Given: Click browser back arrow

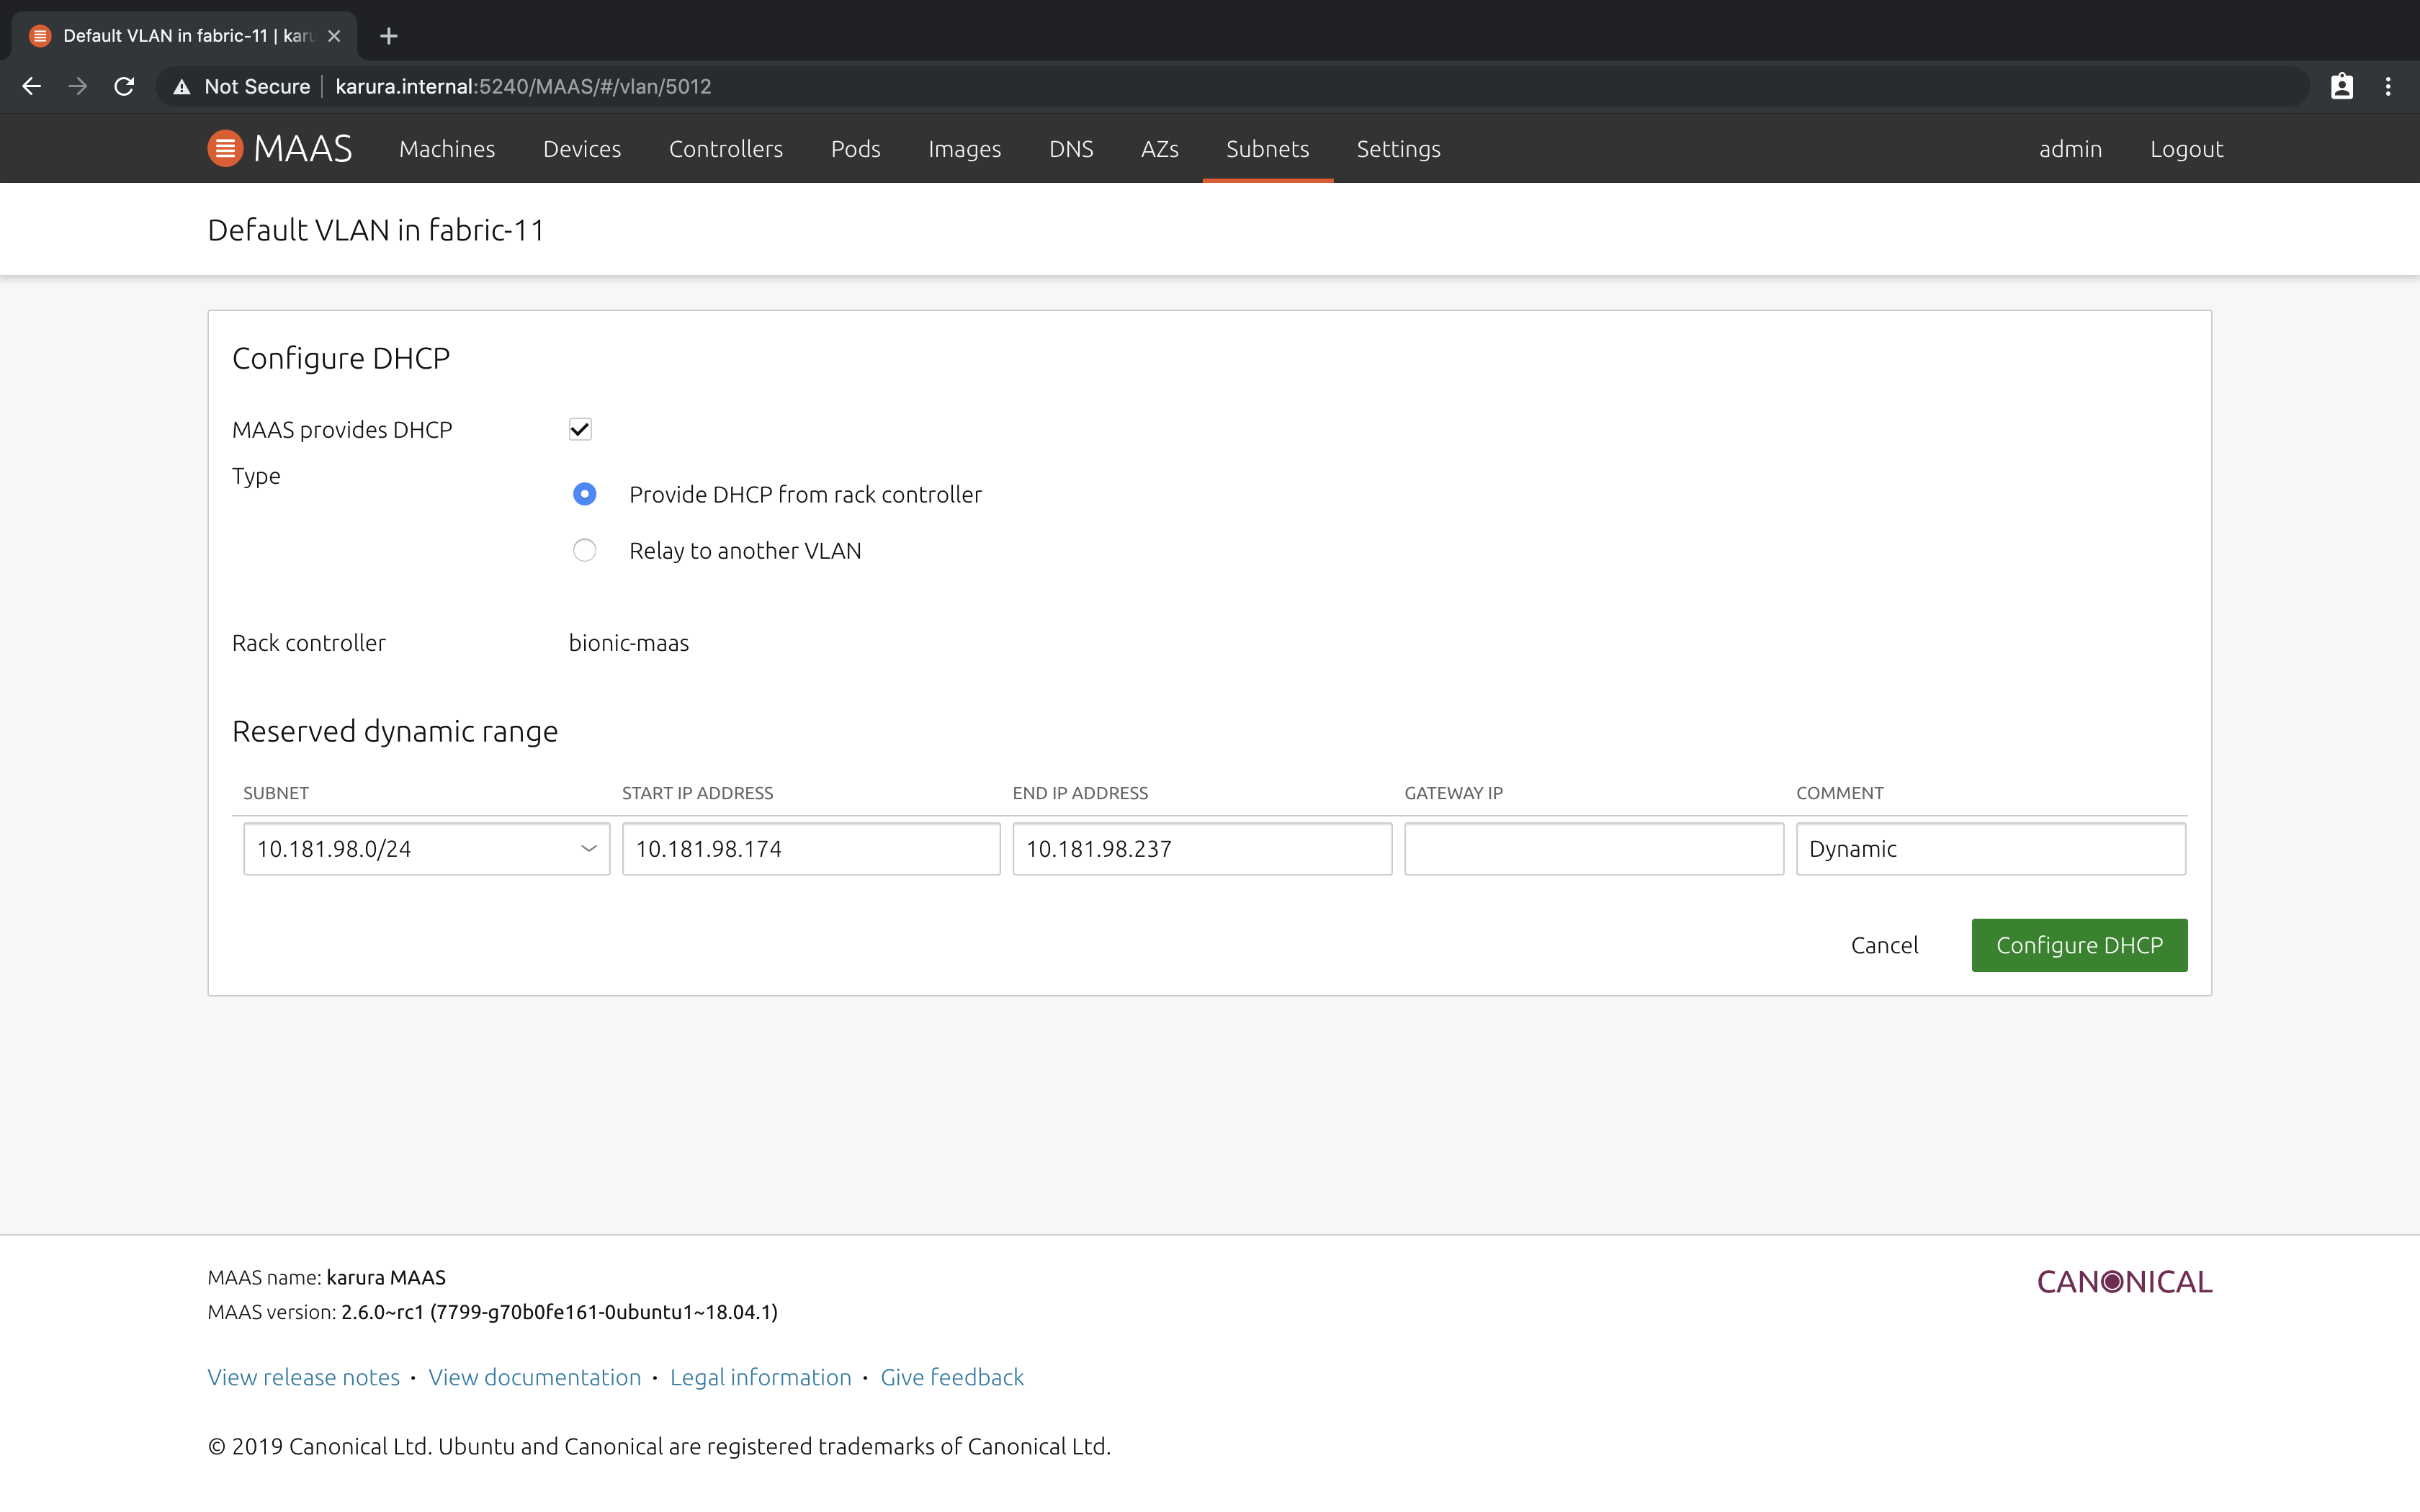Looking at the screenshot, I should 32,87.
